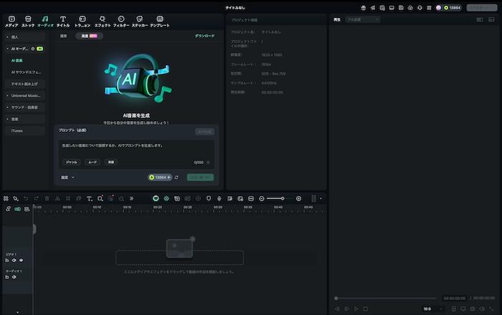The width and height of the screenshot is (502, 315).
Task: Click the refresh icon beside the credits counter
Action: [x=176, y=177]
